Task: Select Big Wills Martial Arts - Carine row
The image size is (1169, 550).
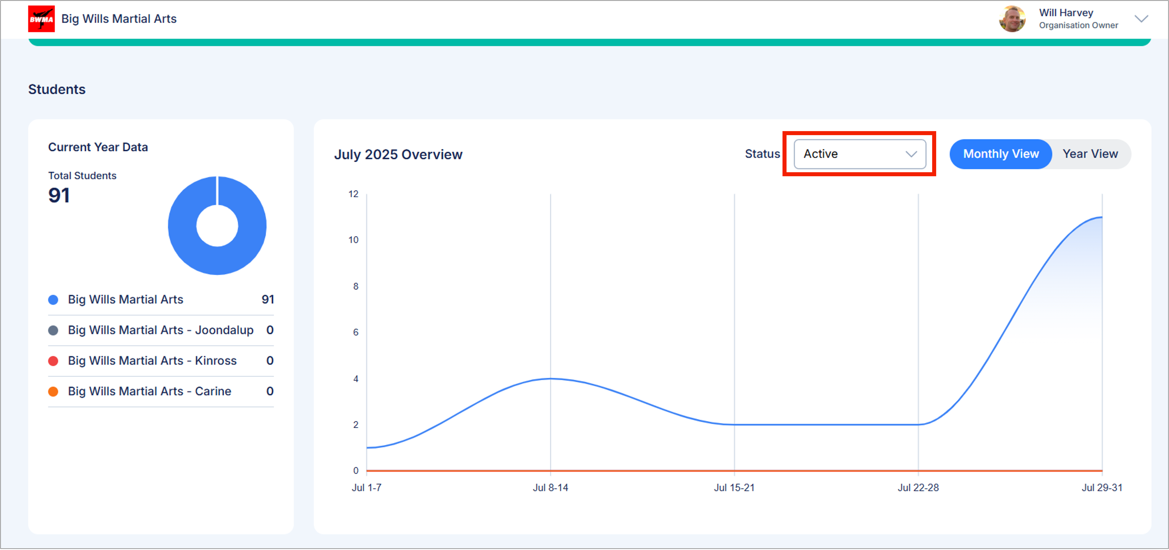Action: click(150, 391)
